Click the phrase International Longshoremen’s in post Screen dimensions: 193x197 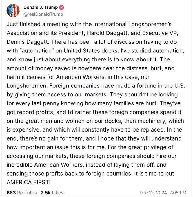[132, 24]
